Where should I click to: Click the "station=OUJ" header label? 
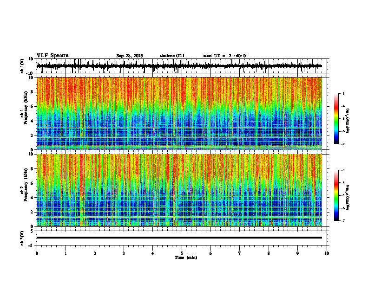tap(172, 56)
